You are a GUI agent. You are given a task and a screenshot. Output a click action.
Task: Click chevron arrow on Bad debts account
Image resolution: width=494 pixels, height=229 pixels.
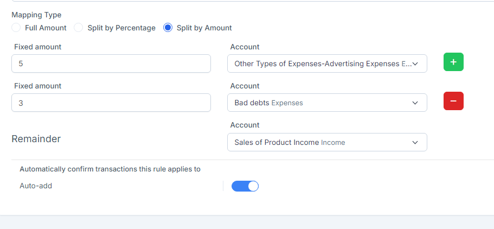pos(415,103)
